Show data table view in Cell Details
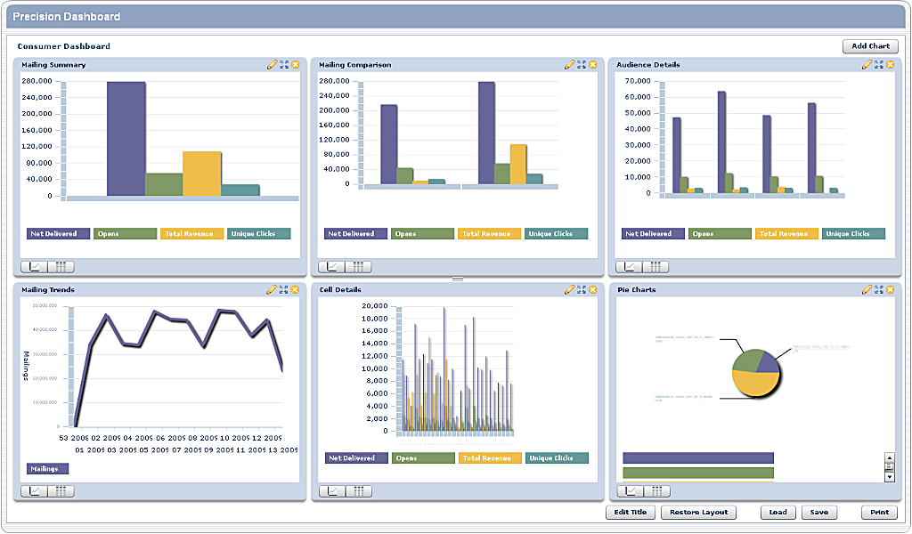912x534 pixels. point(358,491)
